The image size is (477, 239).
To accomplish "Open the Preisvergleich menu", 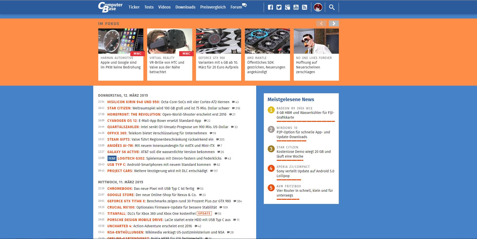I will pyautogui.click(x=213, y=7).
